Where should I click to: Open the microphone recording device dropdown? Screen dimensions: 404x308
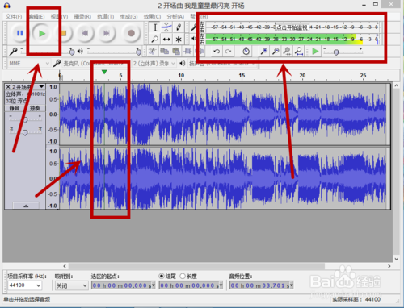pos(94,64)
